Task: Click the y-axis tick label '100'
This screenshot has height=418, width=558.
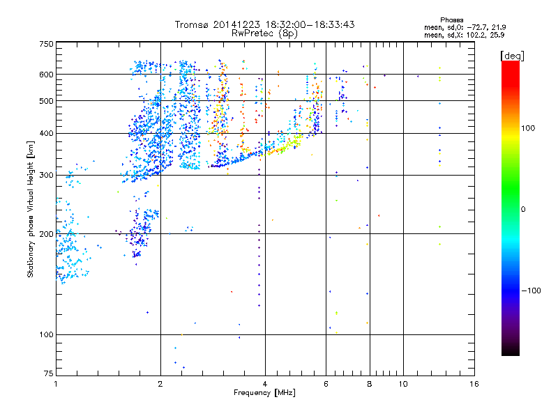Action: pos(46,334)
